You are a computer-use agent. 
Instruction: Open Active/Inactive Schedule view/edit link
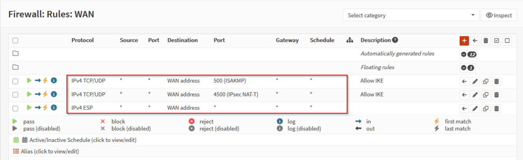83,140
